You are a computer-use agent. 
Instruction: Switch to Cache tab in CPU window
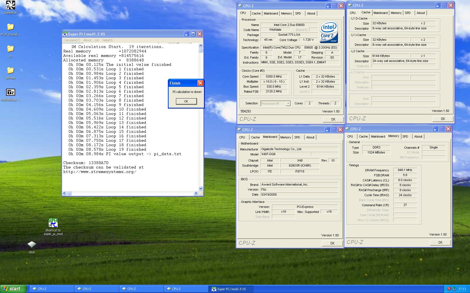pyautogui.click(x=256, y=13)
